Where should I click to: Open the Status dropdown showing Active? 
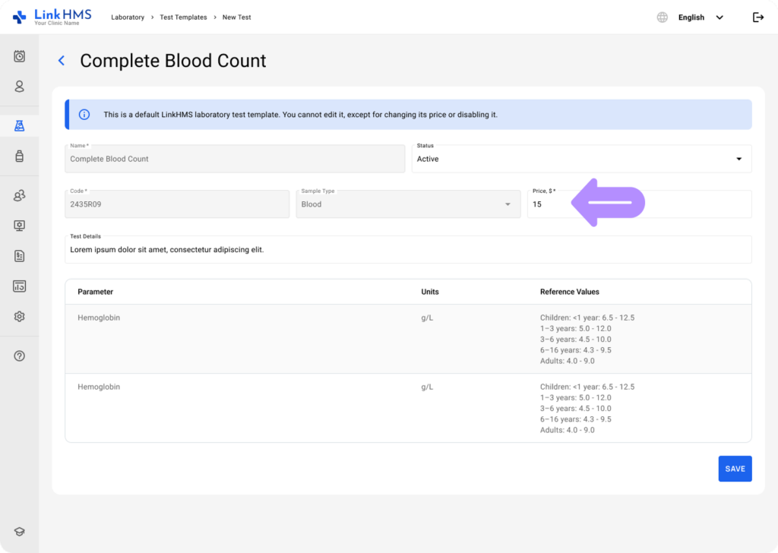(581, 159)
